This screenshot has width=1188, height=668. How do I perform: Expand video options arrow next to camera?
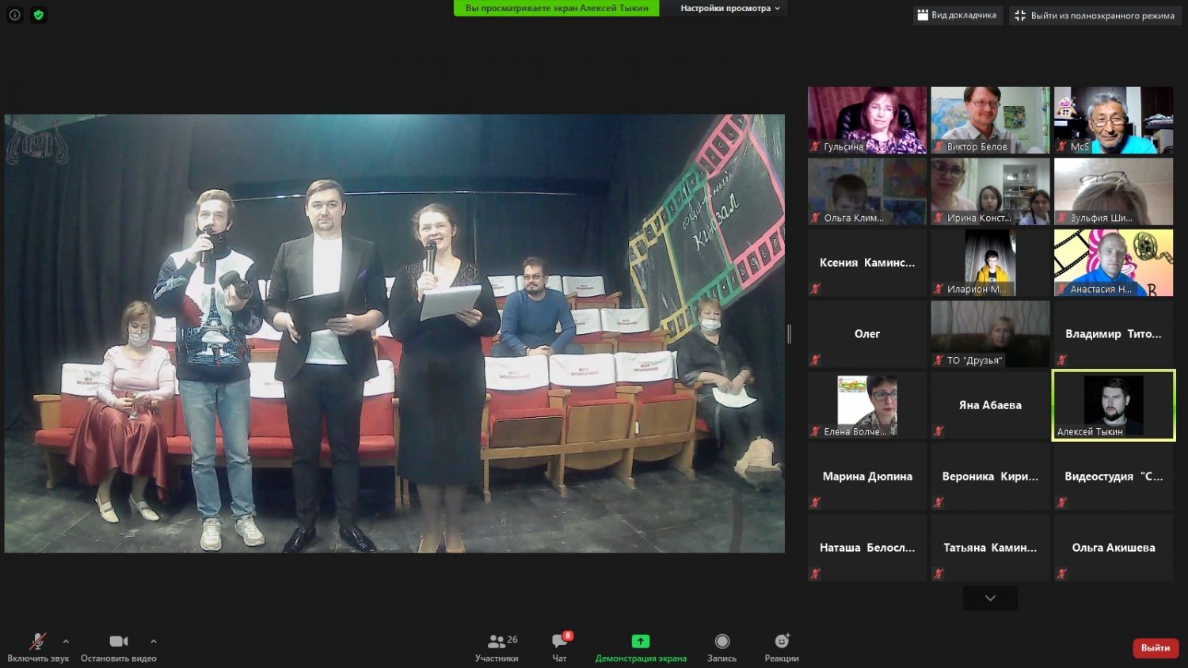(x=153, y=641)
